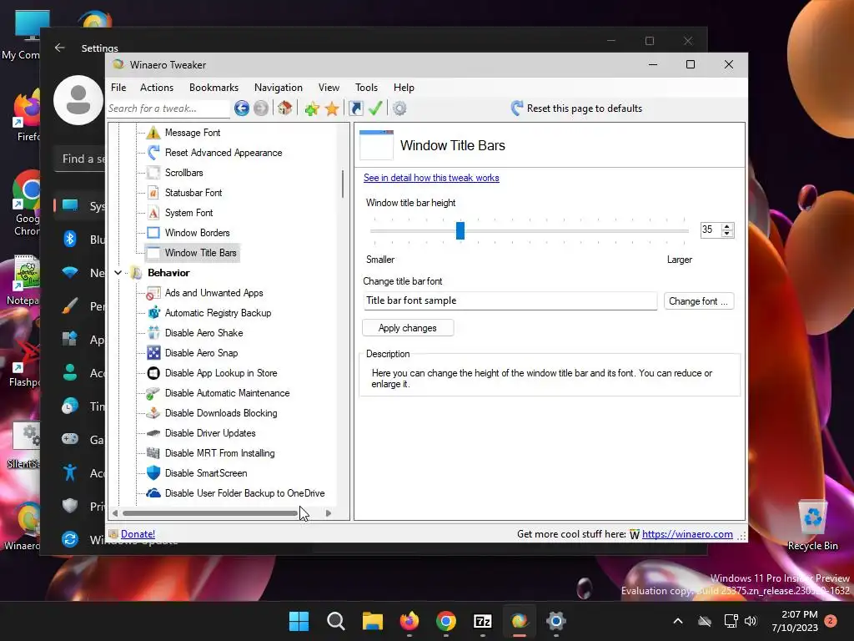The width and height of the screenshot is (854, 641).
Task: Click the Title bar font sample box
Action: [x=510, y=300]
